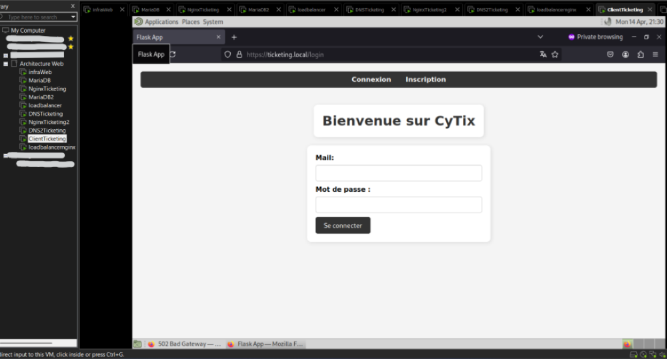The height and width of the screenshot is (359, 667).
Task: Open the Firefox hamburger application menu
Action: (x=655, y=55)
